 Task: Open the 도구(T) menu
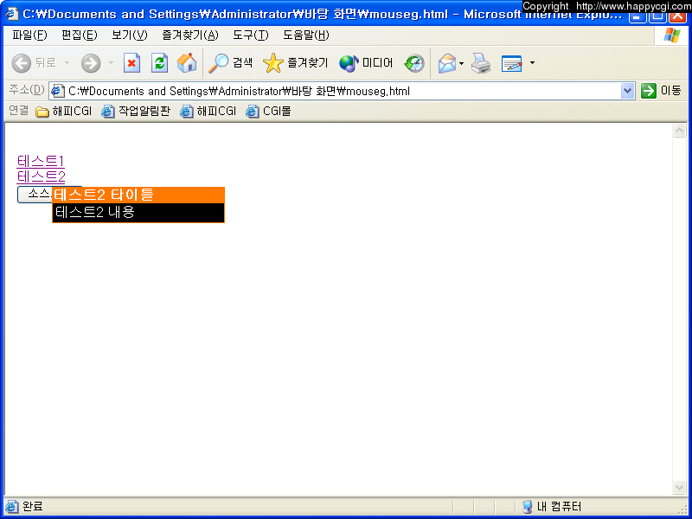tap(250, 35)
